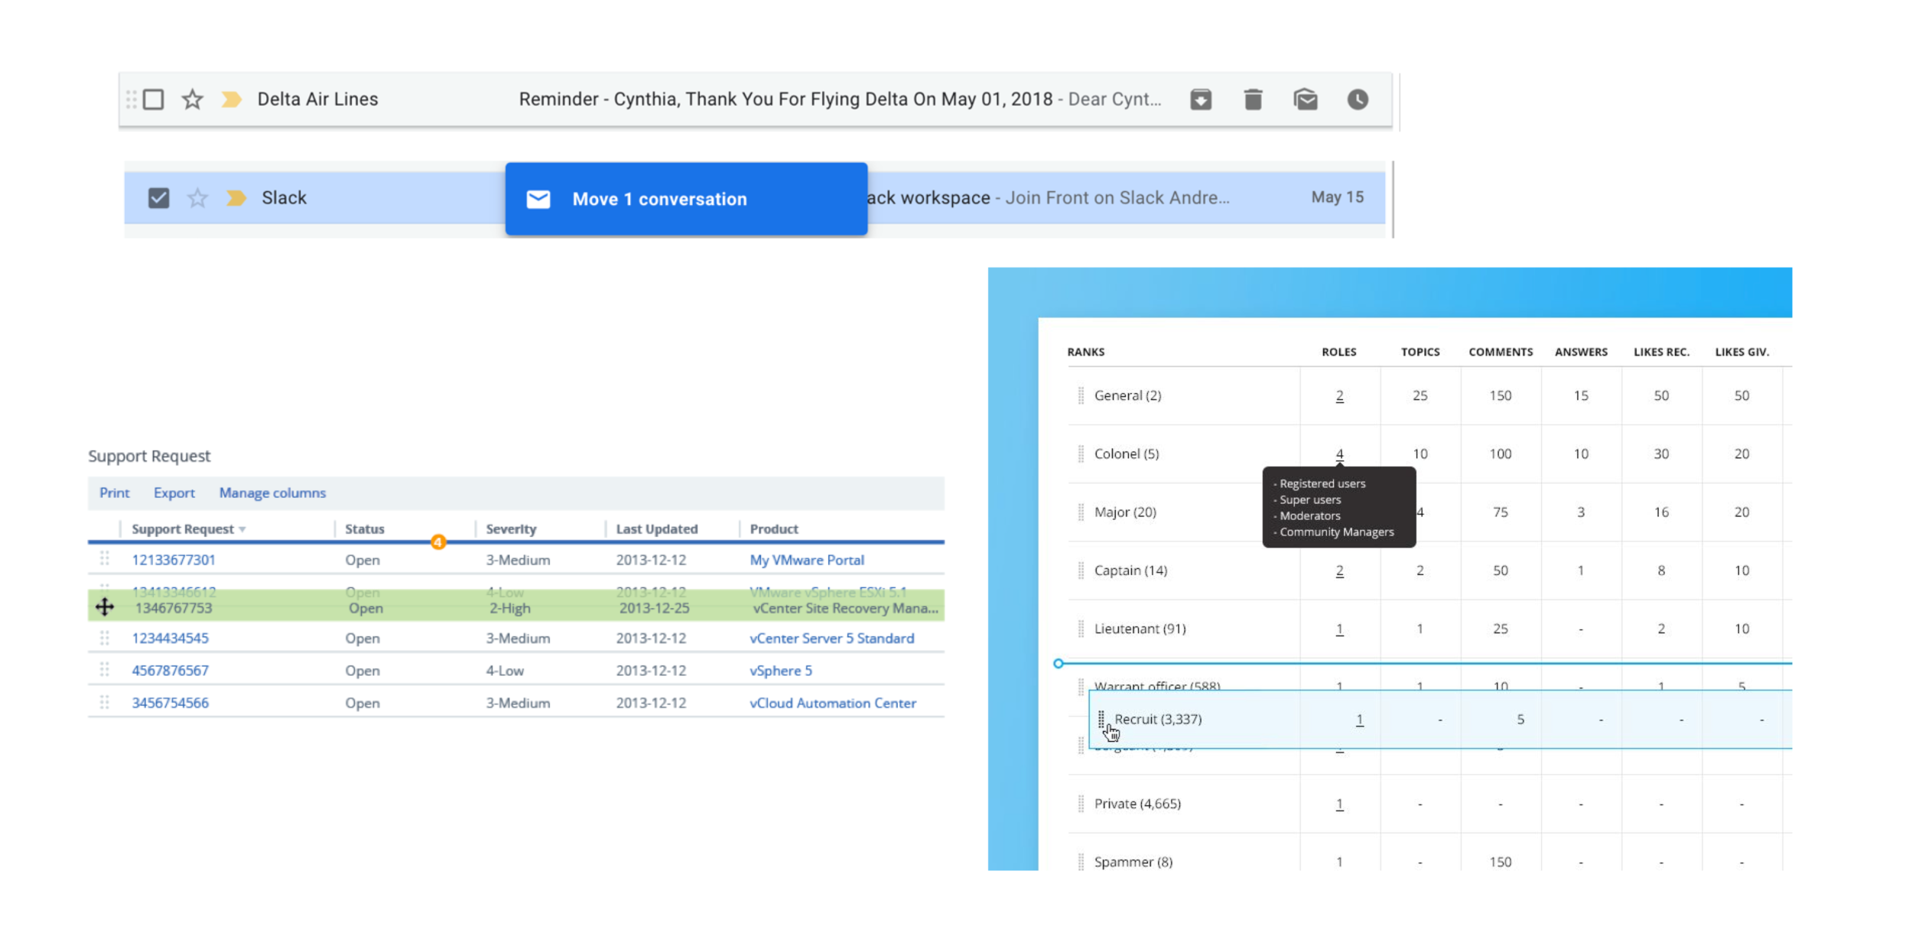Sort by Support Request column arrow

(242, 529)
